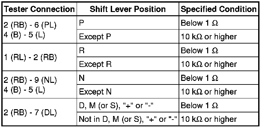Select the 2 (RB) - 9 (NL) connection cell
This screenshot has height=128, width=265.
pos(39,84)
